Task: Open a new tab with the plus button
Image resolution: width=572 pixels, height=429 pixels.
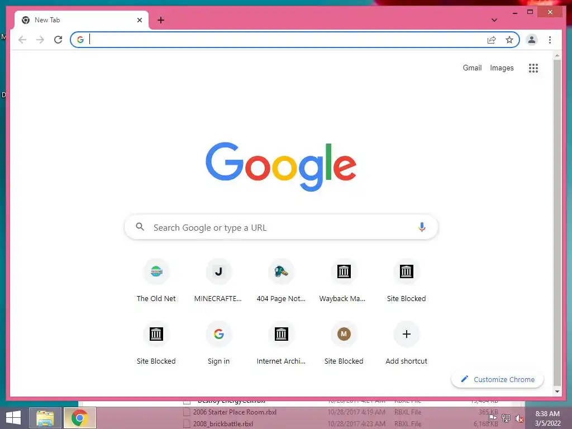Action: coord(160,20)
